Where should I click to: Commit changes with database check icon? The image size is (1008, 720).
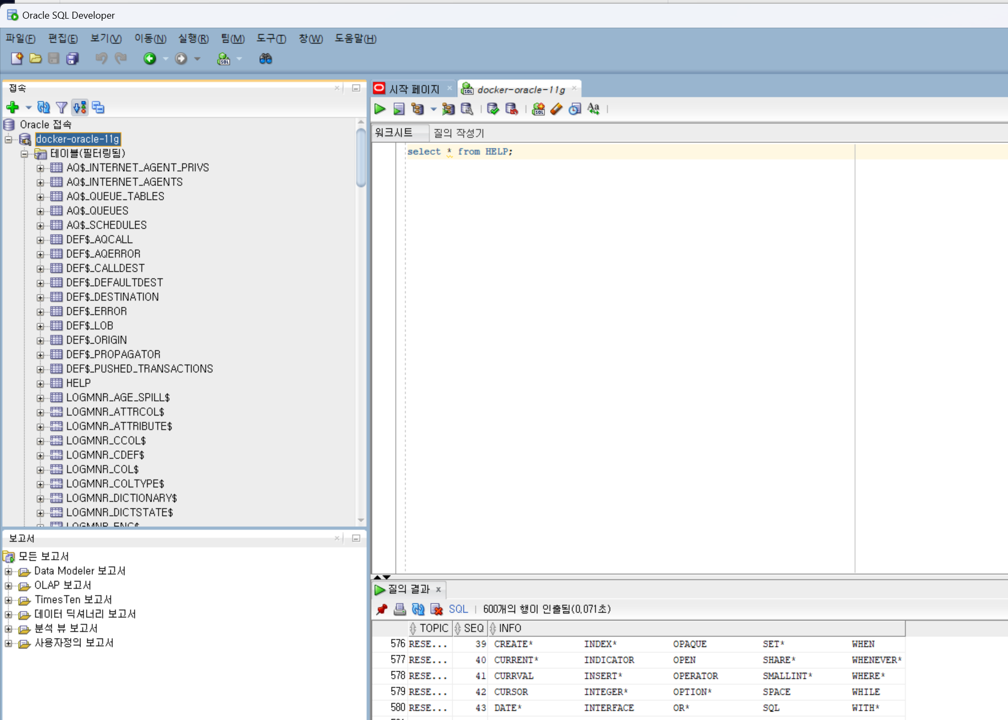click(x=493, y=109)
